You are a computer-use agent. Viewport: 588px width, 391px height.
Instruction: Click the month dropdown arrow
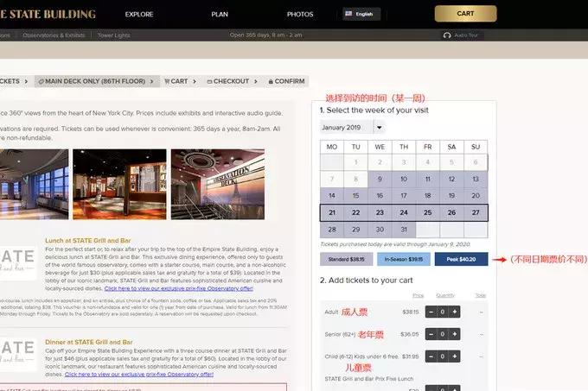pos(379,128)
